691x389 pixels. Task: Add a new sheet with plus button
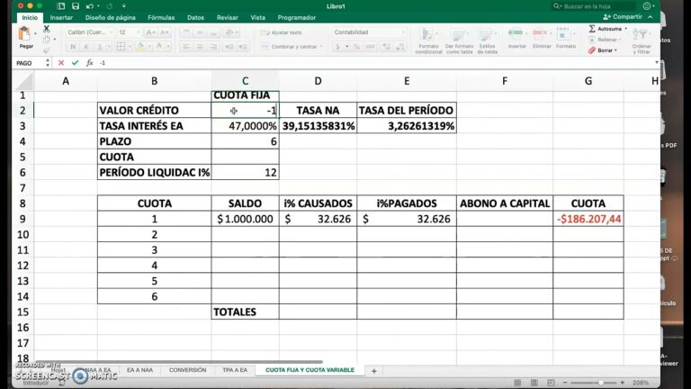point(373,371)
